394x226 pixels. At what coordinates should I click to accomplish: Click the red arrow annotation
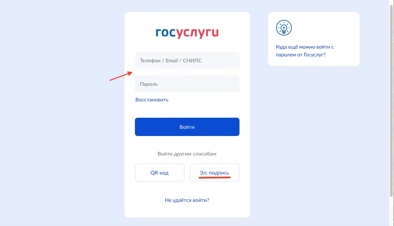click(121, 76)
